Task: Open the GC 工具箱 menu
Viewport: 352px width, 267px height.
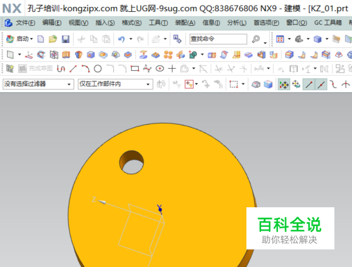Action: [327, 23]
